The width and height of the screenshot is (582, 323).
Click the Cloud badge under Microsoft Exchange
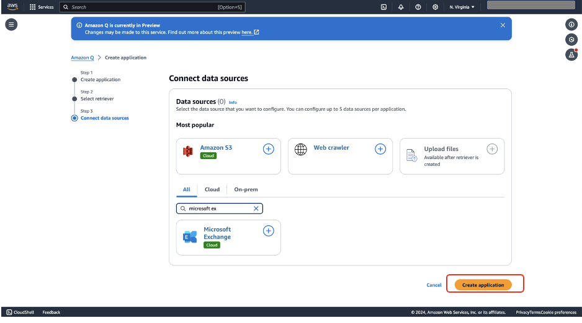(x=212, y=245)
